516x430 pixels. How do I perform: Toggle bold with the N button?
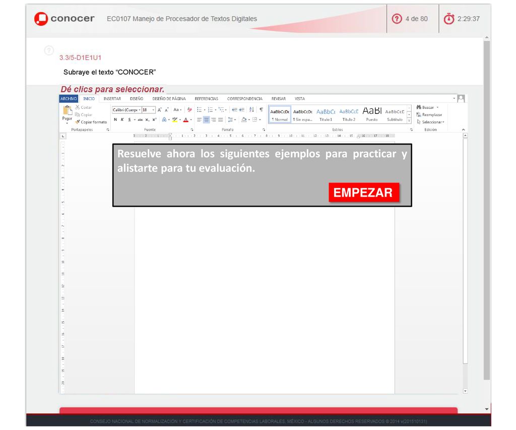115,120
